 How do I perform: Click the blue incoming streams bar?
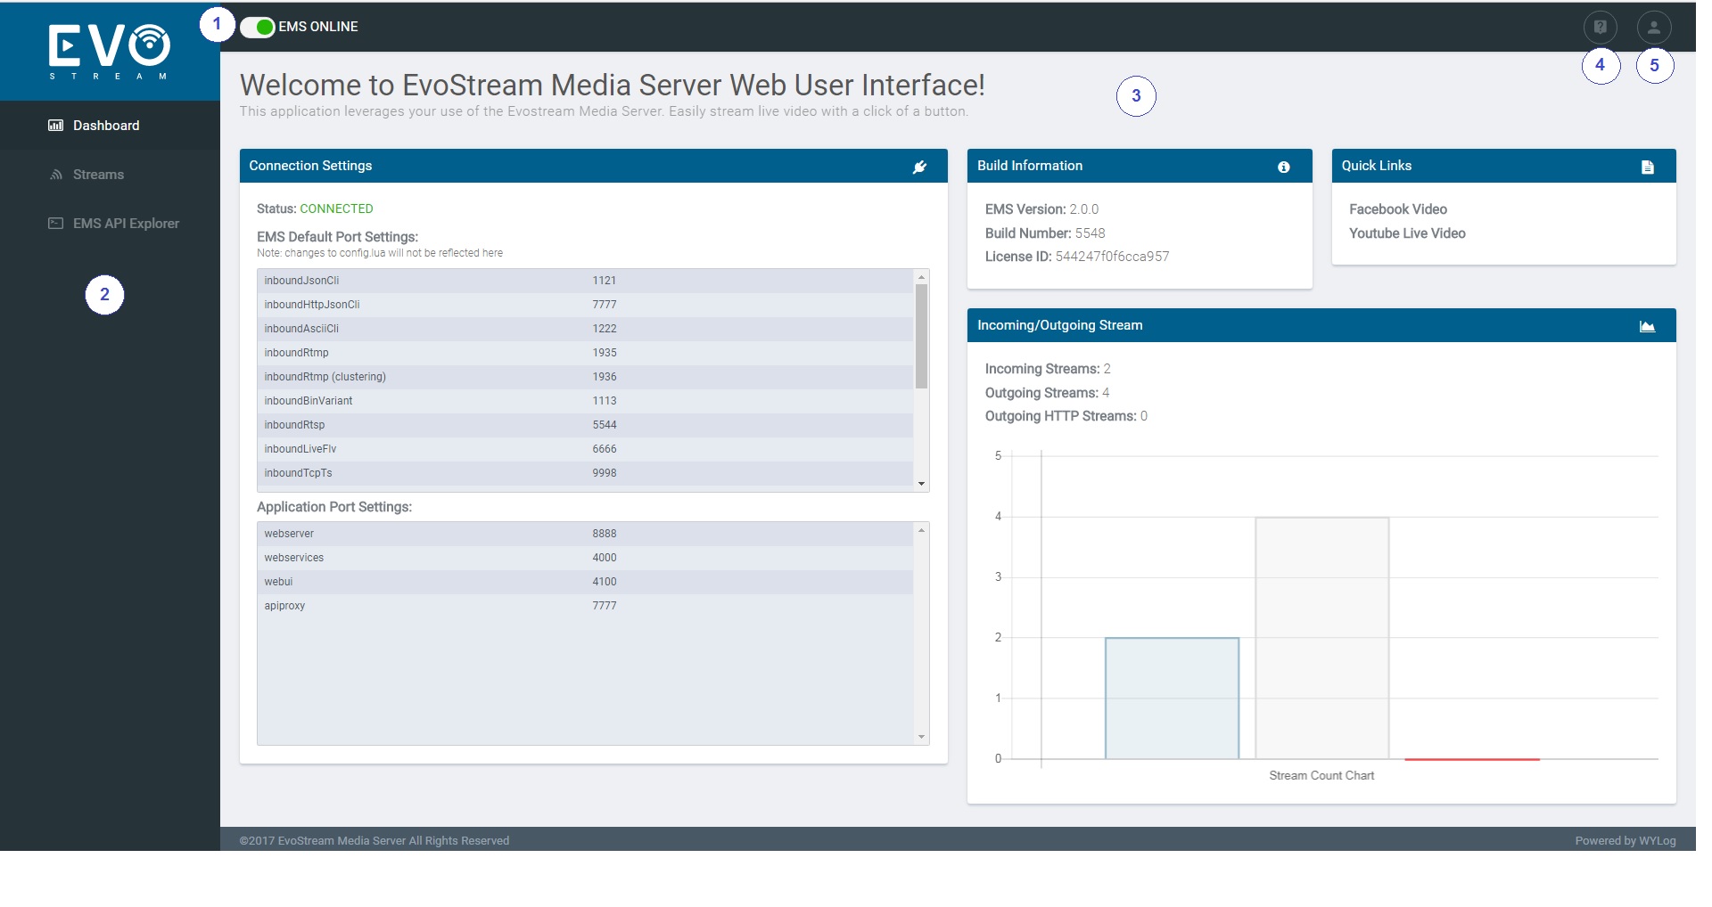pos(1172,699)
